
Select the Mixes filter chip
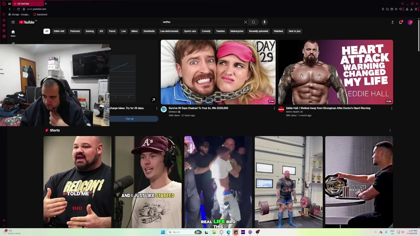point(135,31)
